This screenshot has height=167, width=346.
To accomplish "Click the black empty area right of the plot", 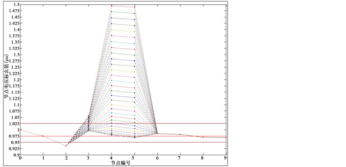I will [x=287, y=84].
